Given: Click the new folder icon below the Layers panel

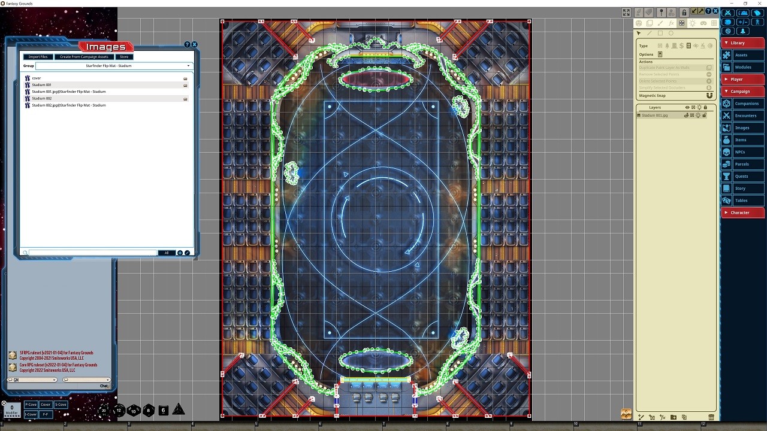Looking at the screenshot, I should point(674,417).
